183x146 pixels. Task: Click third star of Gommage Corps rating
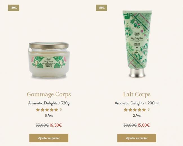coord(47,110)
